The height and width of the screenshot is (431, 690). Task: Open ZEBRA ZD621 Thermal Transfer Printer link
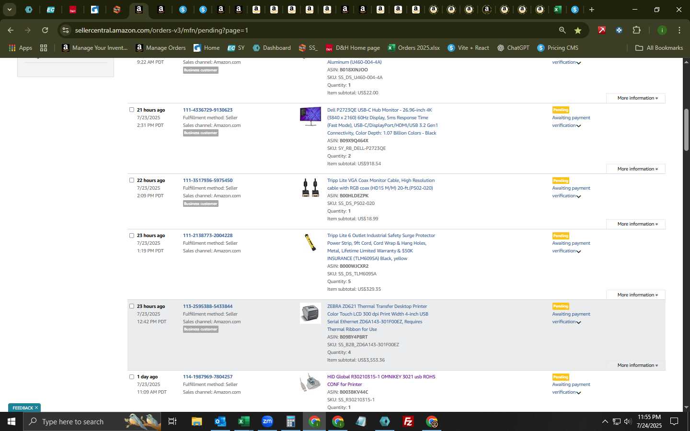(378, 318)
